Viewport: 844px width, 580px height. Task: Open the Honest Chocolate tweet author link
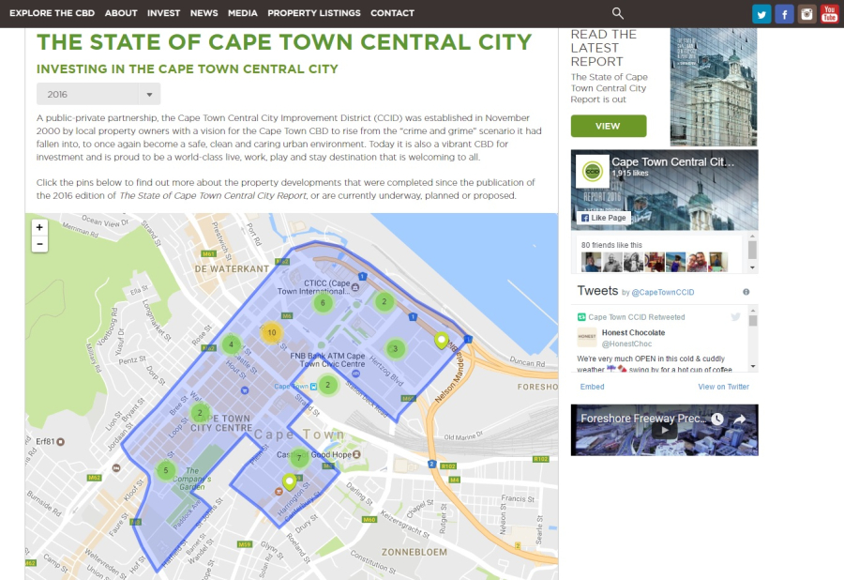point(633,333)
